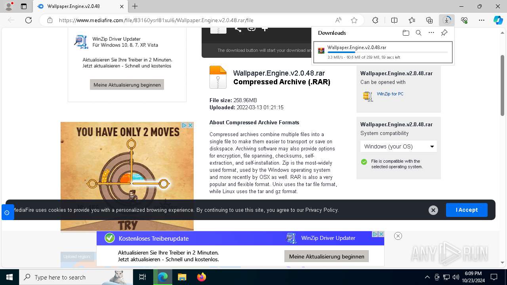Click the taskbar search box
507x285 pixels.
[76, 277]
